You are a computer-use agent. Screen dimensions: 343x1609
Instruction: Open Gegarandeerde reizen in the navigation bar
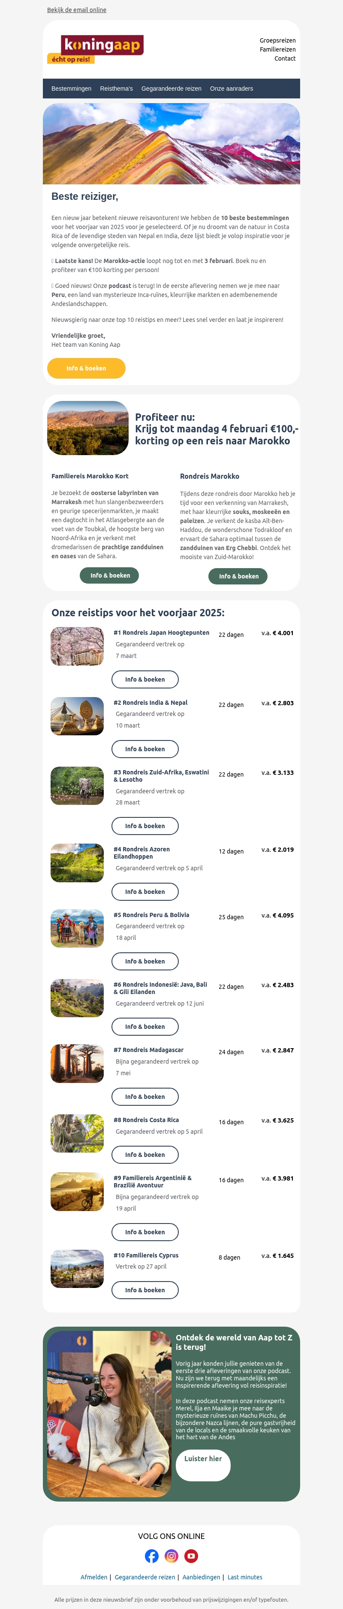171,89
